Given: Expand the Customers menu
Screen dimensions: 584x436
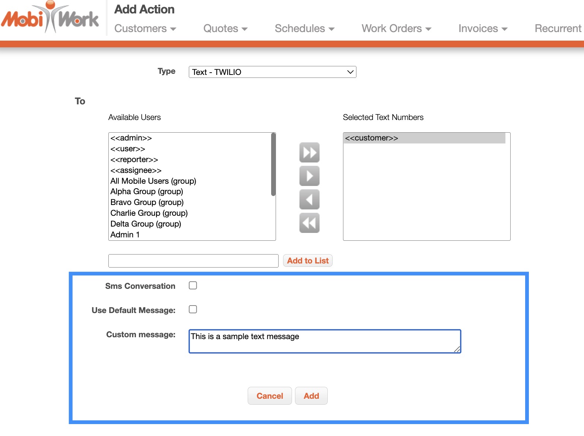Looking at the screenshot, I should click(x=145, y=29).
